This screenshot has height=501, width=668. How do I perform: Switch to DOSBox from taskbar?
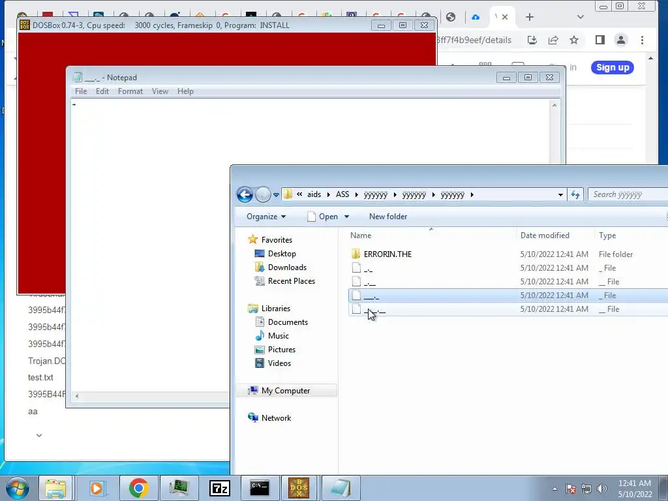(299, 488)
